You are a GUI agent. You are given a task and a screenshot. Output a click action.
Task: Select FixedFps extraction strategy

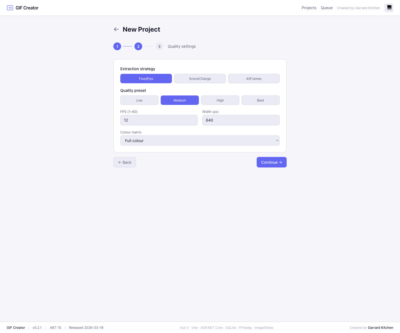pyautogui.click(x=146, y=79)
